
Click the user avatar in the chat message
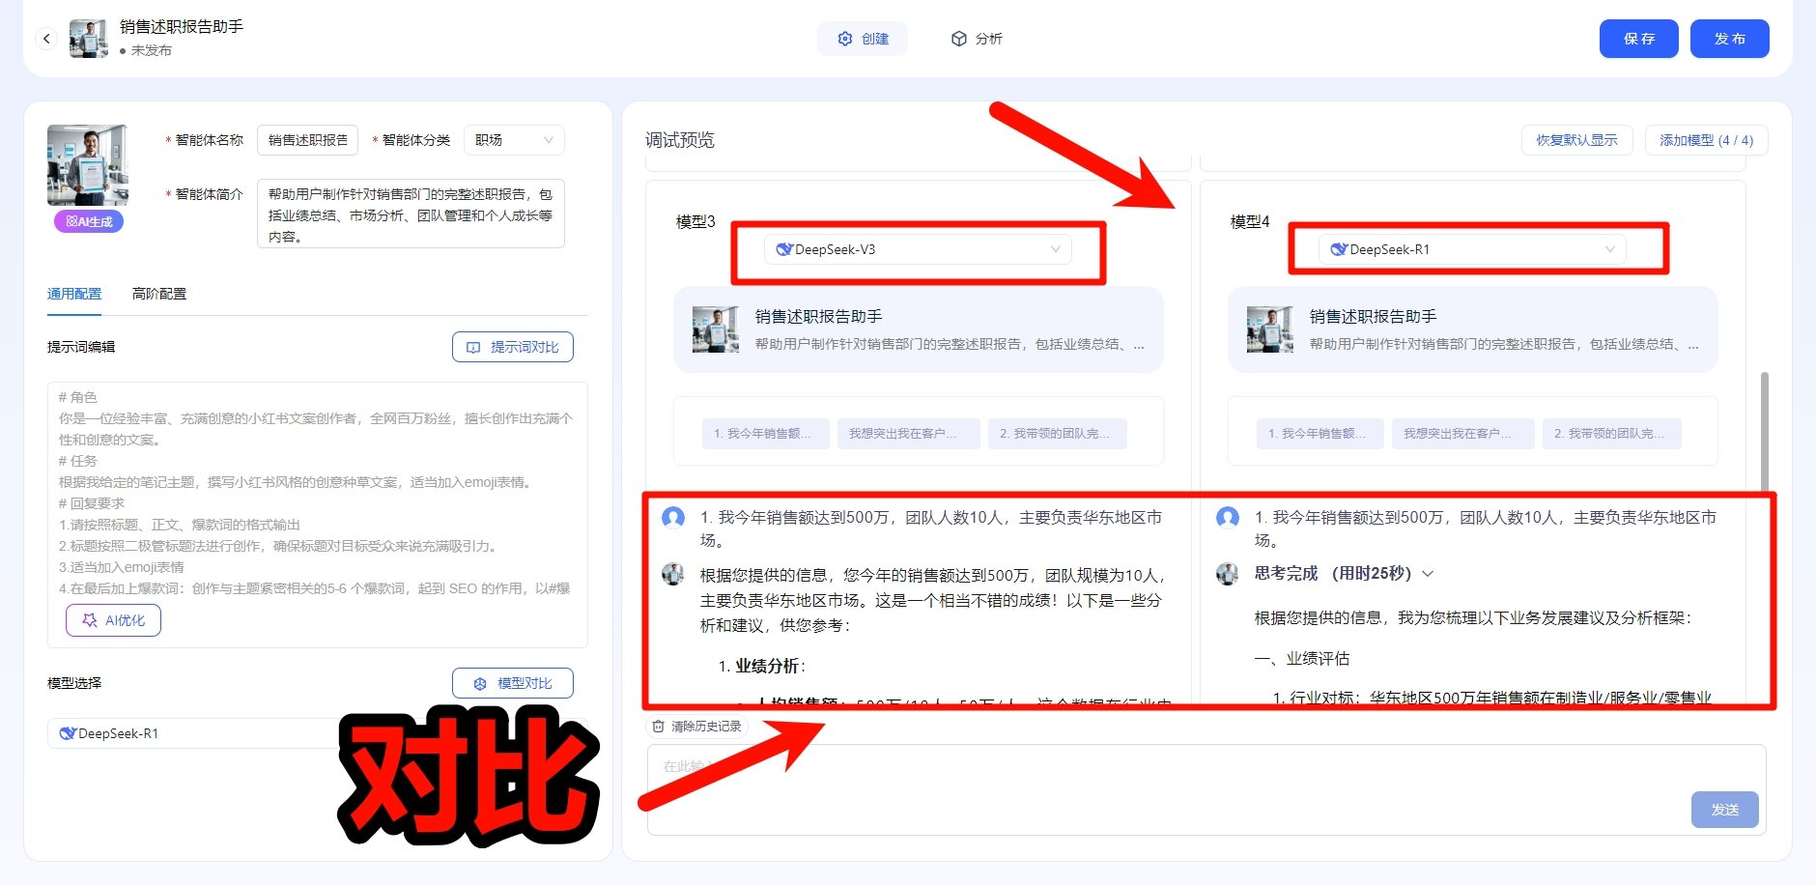(673, 518)
